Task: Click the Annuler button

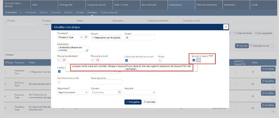Action: point(150,102)
